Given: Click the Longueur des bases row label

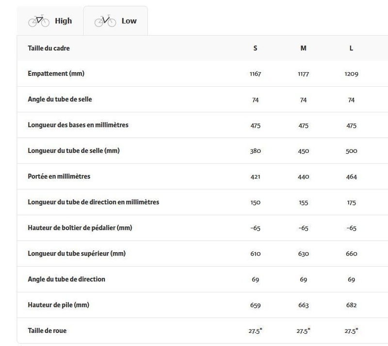Looking at the screenshot, I should click(78, 125).
